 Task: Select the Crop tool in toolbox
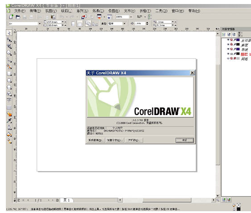click(x=9, y=46)
